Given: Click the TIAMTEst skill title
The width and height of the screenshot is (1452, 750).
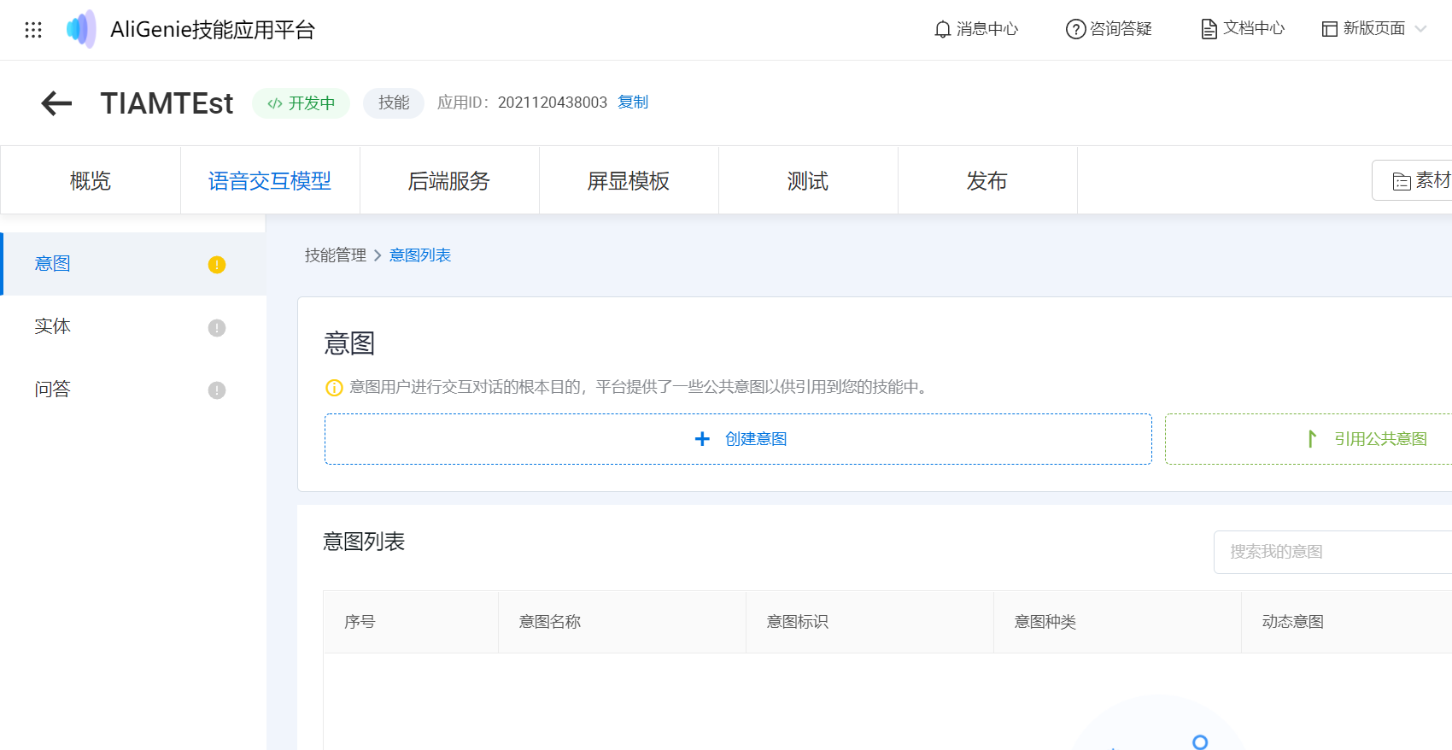Looking at the screenshot, I should tap(167, 103).
